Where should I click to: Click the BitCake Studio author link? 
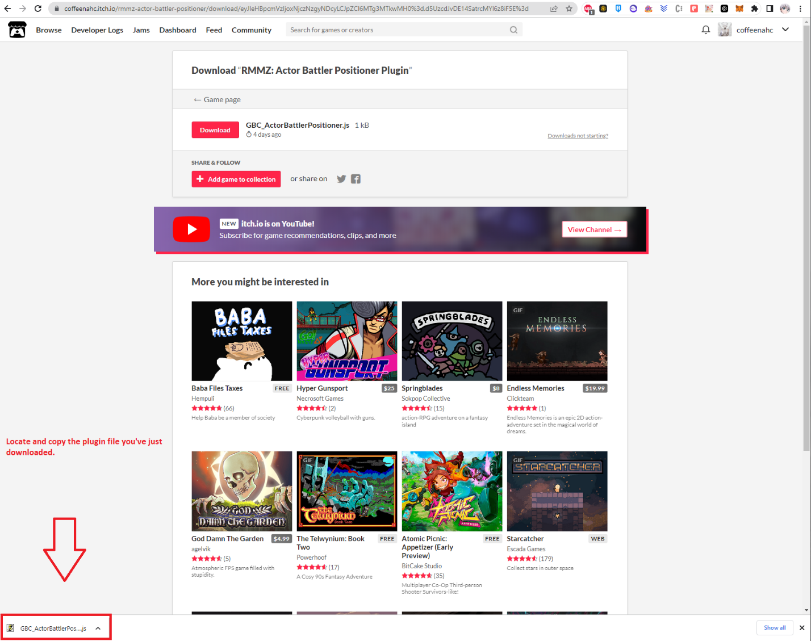point(421,566)
